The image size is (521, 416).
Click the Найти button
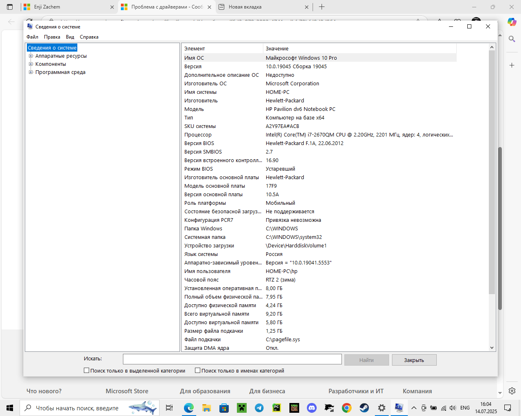click(366, 360)
